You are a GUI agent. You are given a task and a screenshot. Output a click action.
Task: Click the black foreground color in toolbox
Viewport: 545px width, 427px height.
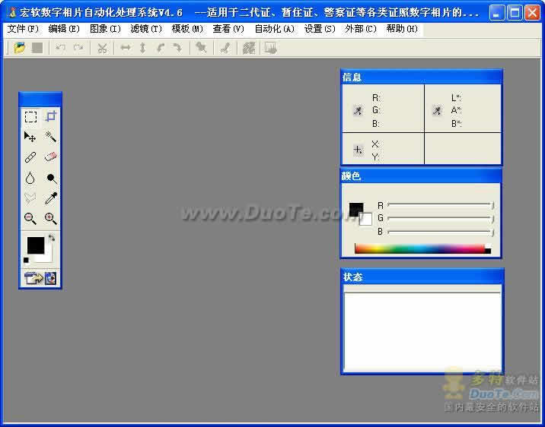tap(36, 245)
